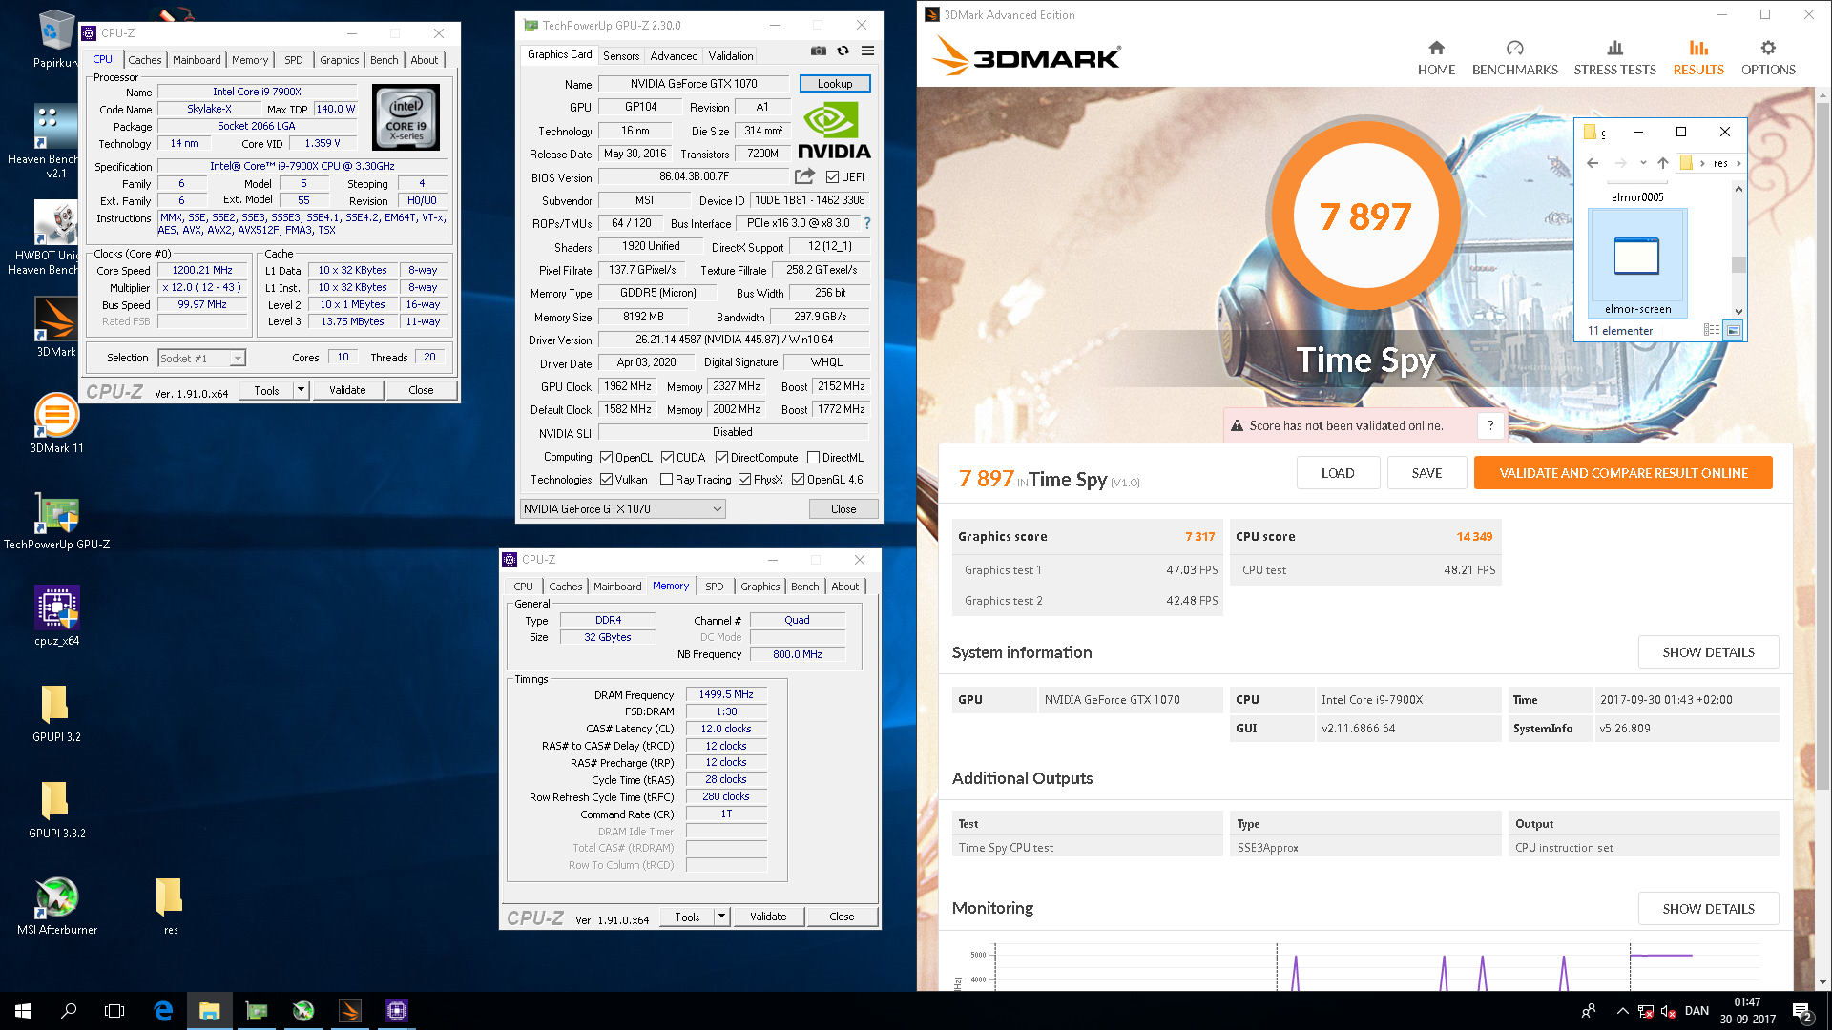The width and height of the screenshot is (1832, 1030).
Task: Open GPUPI 3.2 desktop folder
Action: 56,713
